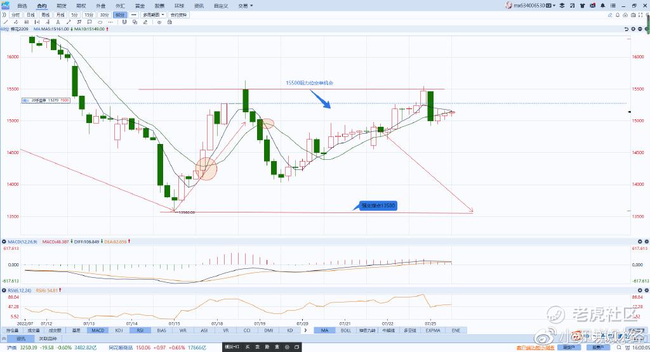The height and width of the screenshot is (352, 650).
Task: Select the rectangle comment box tool
Action: pos(90,22)
